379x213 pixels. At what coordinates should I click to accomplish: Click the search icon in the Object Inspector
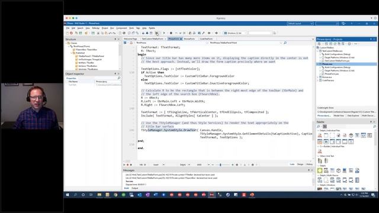[118, 78]
